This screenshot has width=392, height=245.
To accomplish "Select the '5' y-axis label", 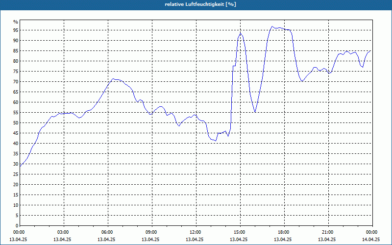I will [x=17, y=216].
